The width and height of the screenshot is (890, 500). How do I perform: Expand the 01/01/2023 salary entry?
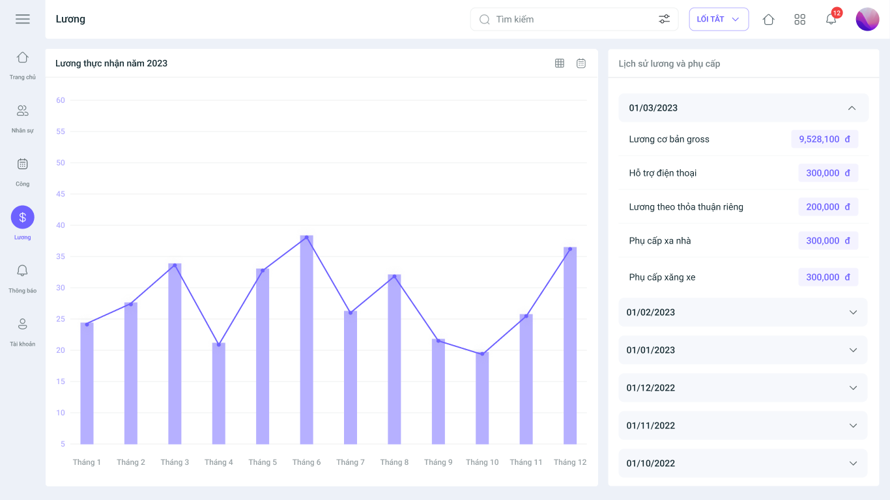click(743, 350)
